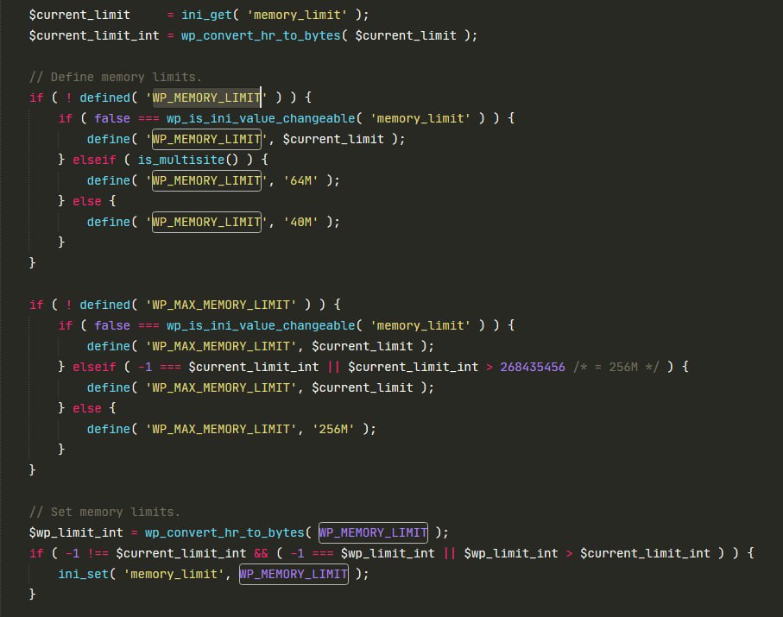The width and height of the screenshot is (783, 617).
Task: Click the '64M' string value
Action: [300, 180]
